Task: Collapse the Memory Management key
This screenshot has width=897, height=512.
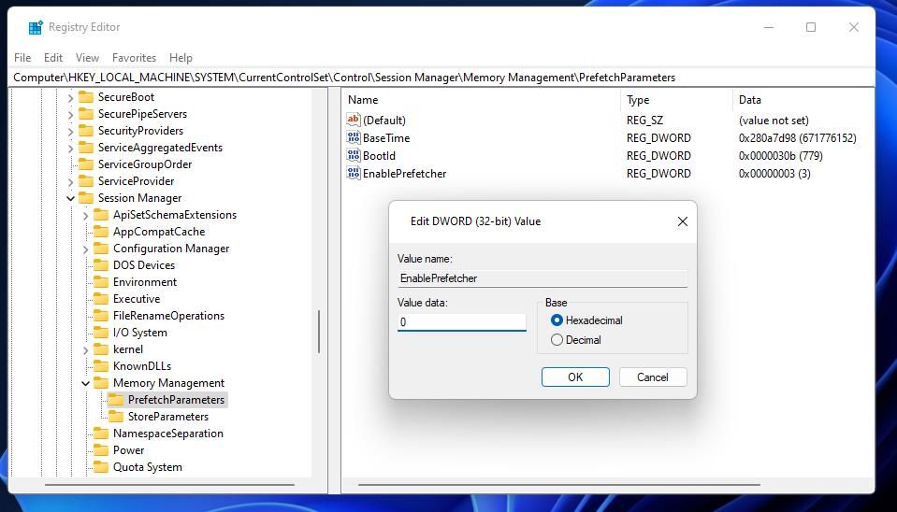Action: (85, 383)
